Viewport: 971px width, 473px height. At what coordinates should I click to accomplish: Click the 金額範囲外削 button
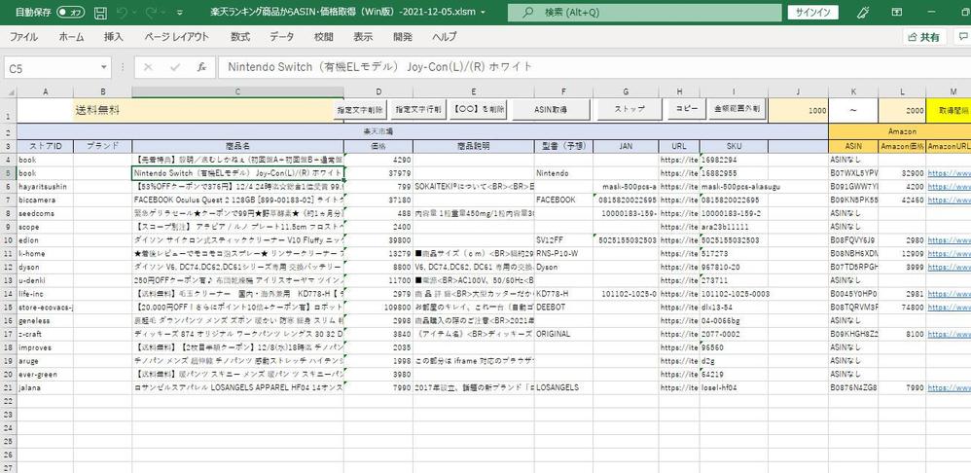(x=737, y=110)
